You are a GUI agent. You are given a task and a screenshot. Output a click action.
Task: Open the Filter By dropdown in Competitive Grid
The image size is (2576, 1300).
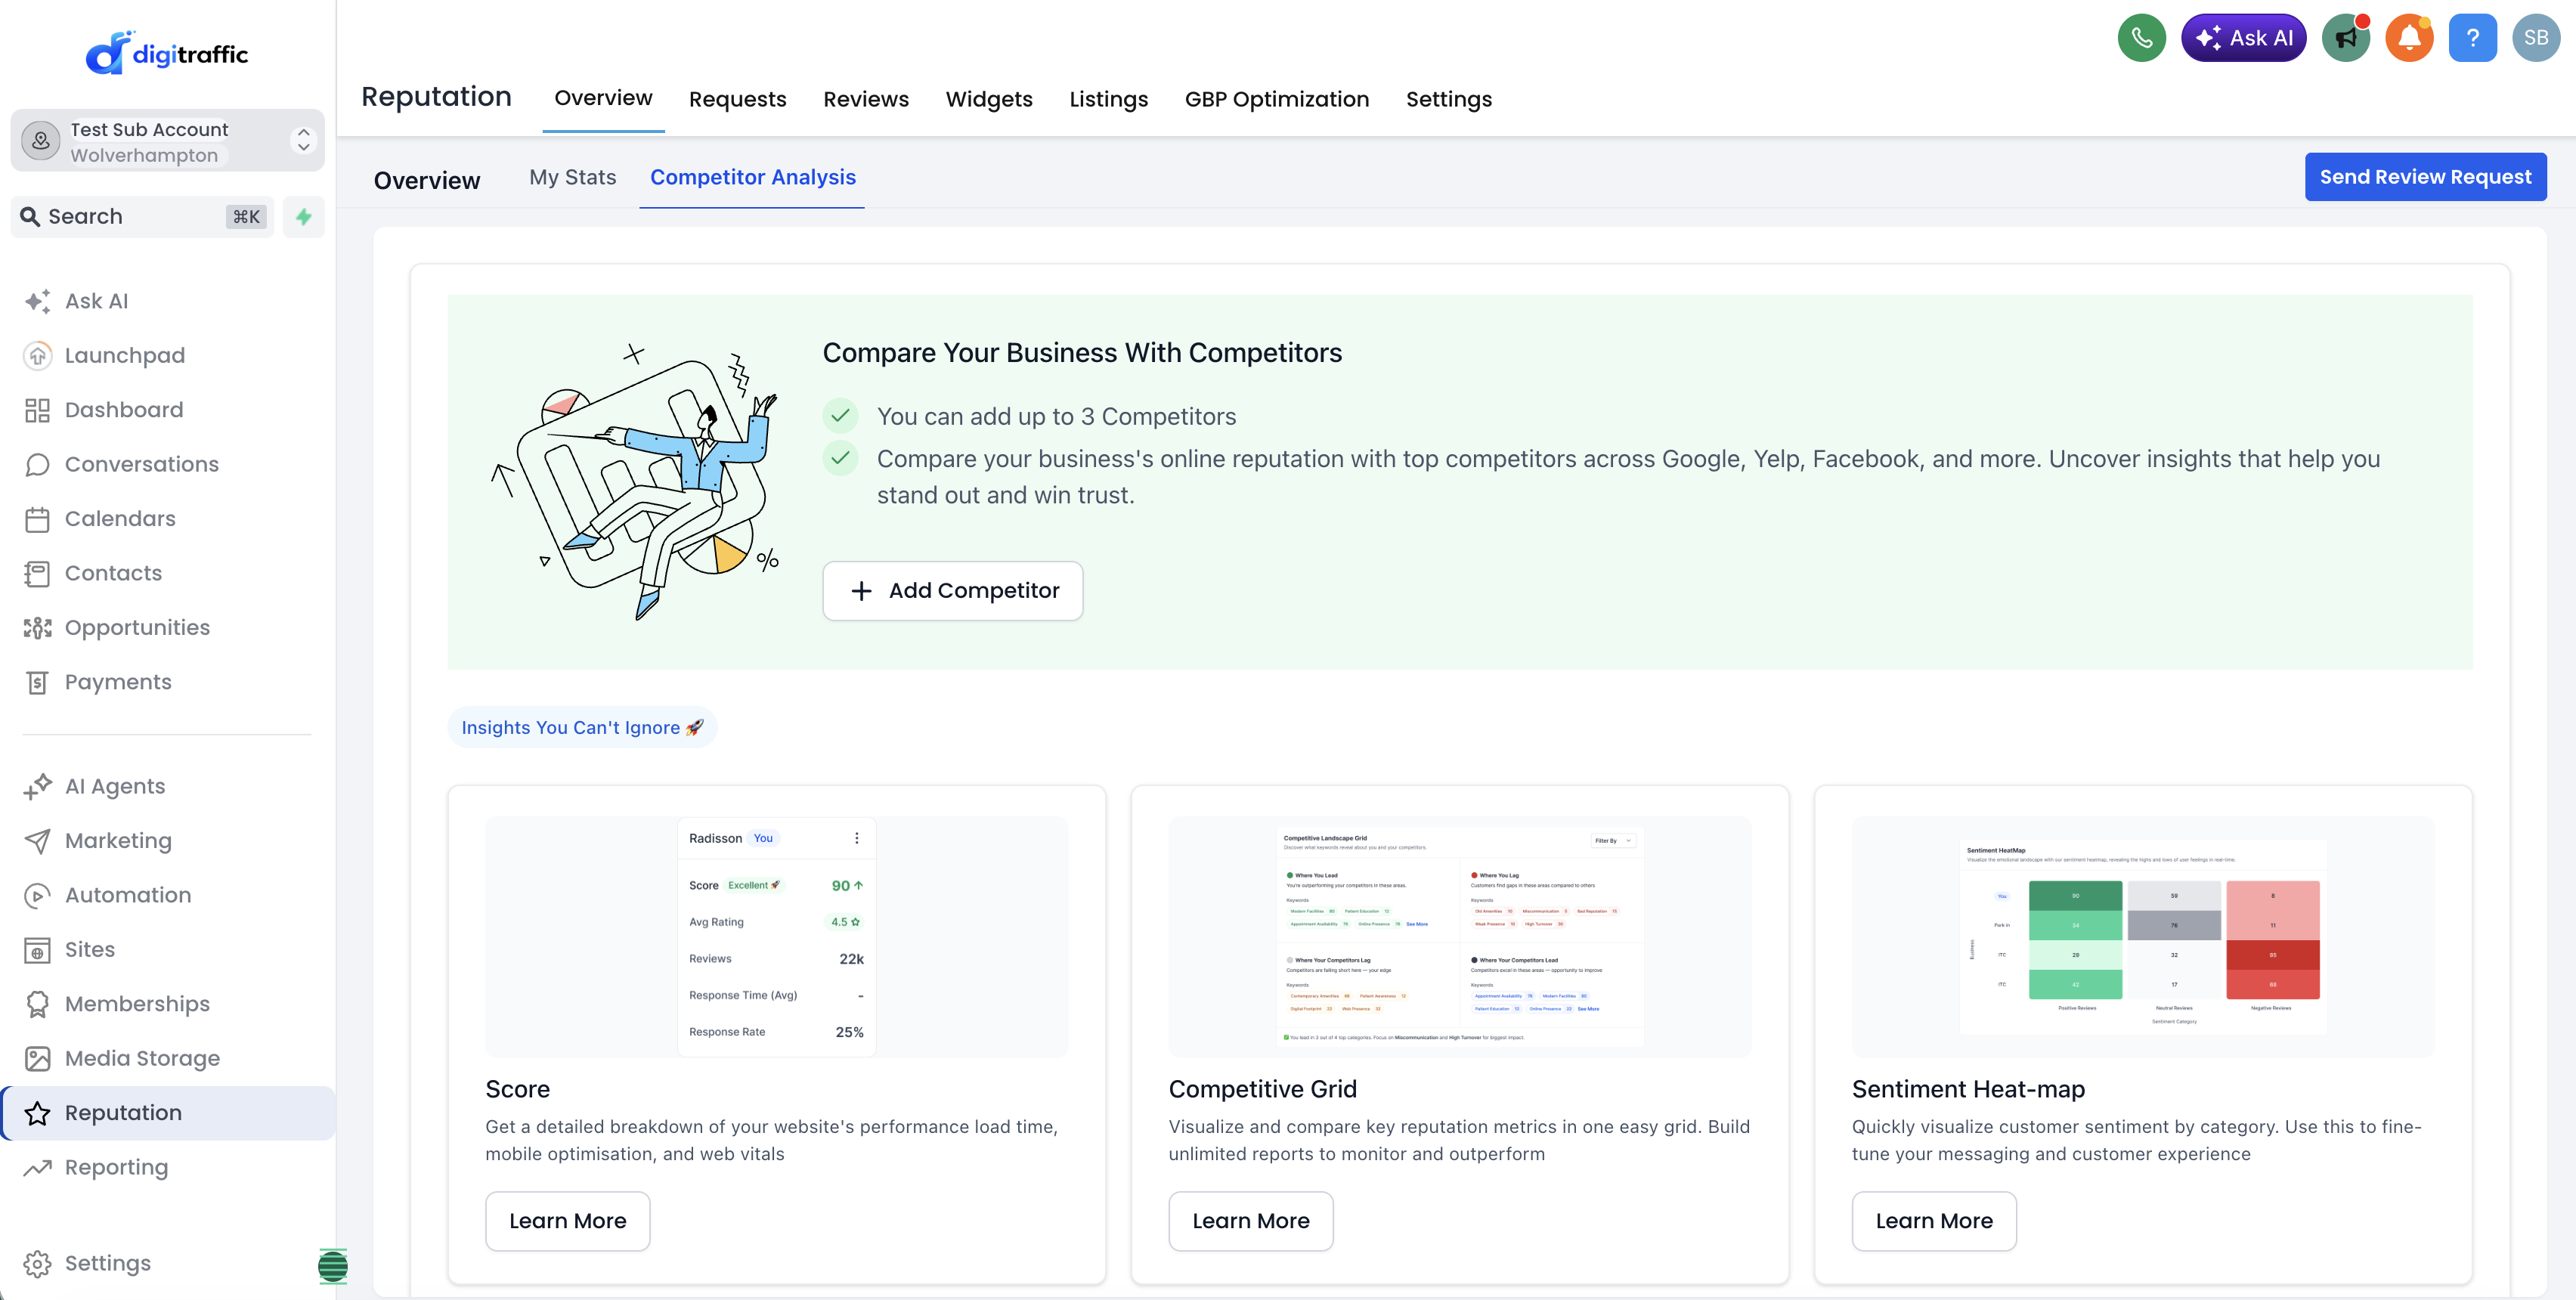(1613, 841)
